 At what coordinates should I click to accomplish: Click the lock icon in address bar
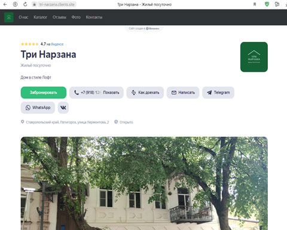coord(35,4)
